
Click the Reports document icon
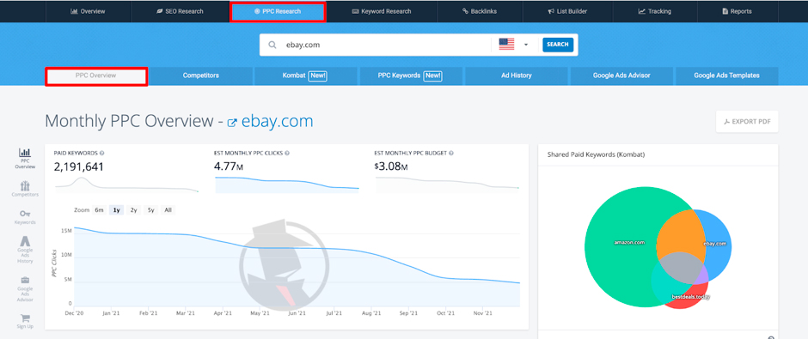(x=725, y=11)
